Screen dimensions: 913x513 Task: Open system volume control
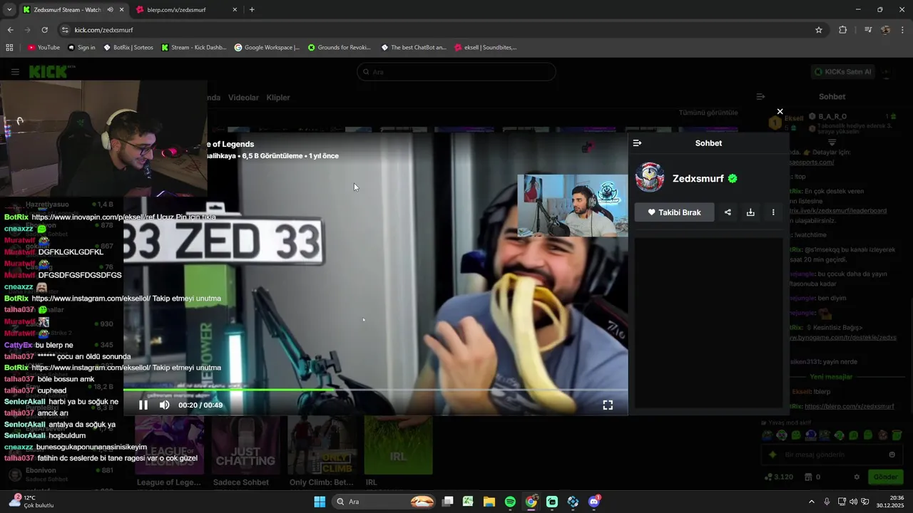pos(853,502)
